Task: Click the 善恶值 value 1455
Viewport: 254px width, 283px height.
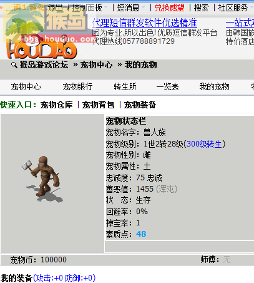Action: pyautogui.click(x=145, y=189)
